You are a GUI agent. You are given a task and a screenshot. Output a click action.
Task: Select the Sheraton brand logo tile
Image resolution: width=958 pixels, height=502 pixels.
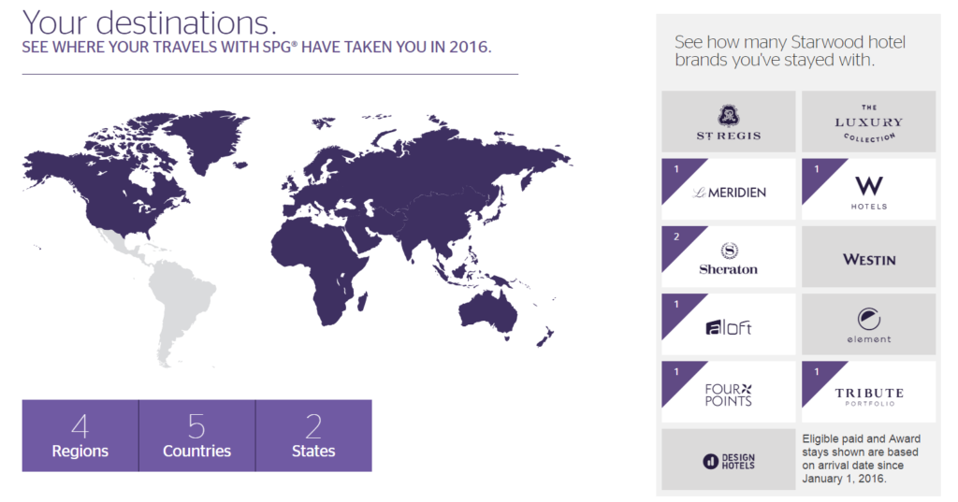click(728, 256)
